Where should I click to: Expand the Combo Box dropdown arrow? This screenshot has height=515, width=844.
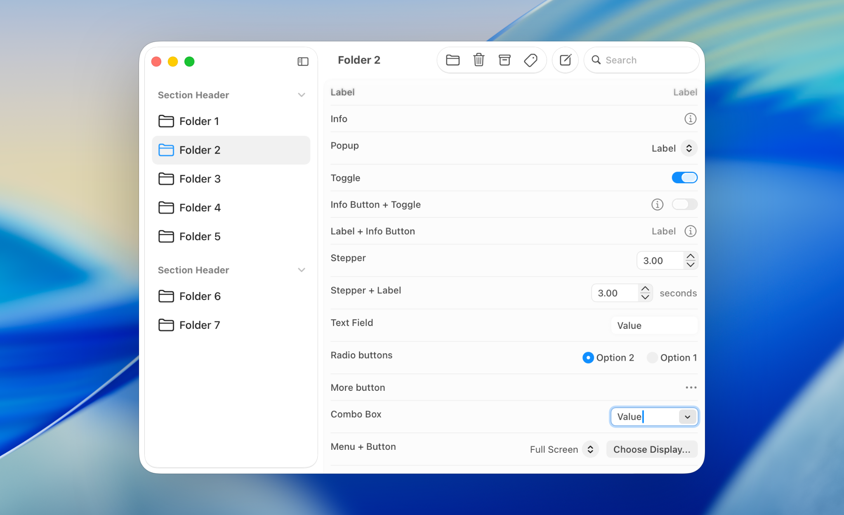click(x=687, y=417)
